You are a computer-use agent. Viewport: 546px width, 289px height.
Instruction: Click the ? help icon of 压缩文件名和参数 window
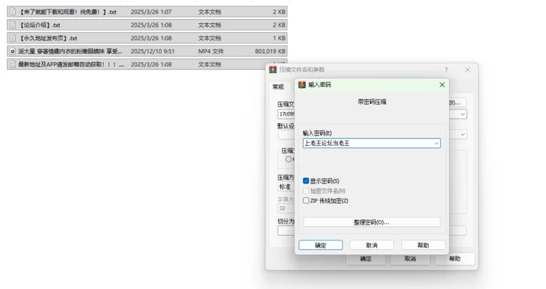[446, 70]
